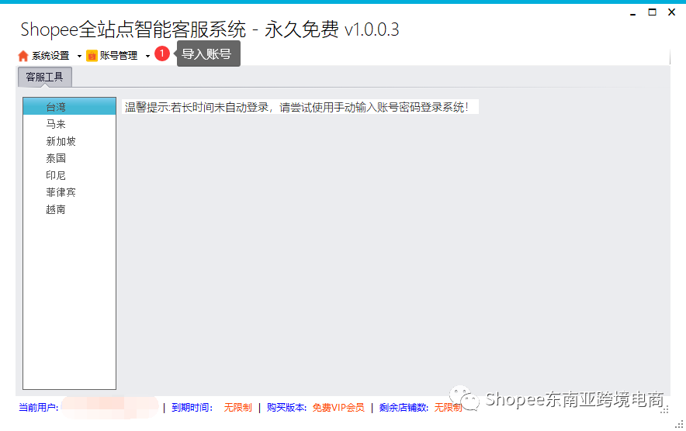Click the 免费VIP会员 version value
The image size is (686, 431).
click(338, 408)
